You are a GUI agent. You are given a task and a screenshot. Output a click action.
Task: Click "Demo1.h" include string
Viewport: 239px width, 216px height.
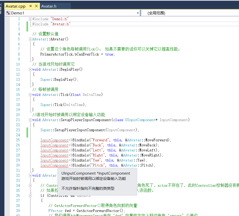coord(60,19)
